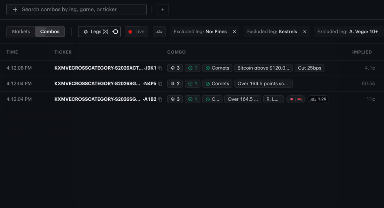
Task: Click the IMPLIED column header
Action: click(362, 52)
